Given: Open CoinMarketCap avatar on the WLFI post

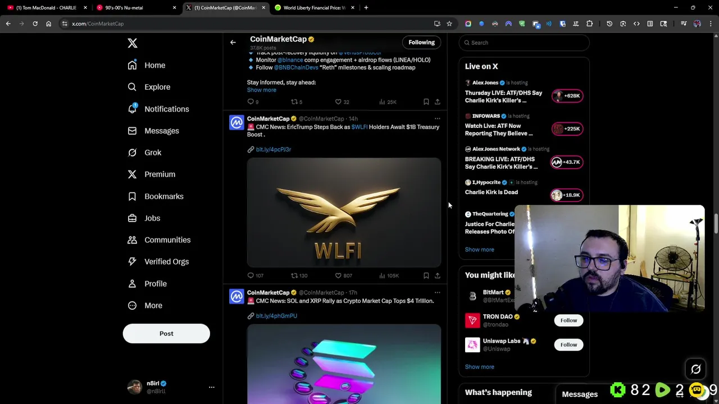Looking at the screenshot, I should click(236, 122).
